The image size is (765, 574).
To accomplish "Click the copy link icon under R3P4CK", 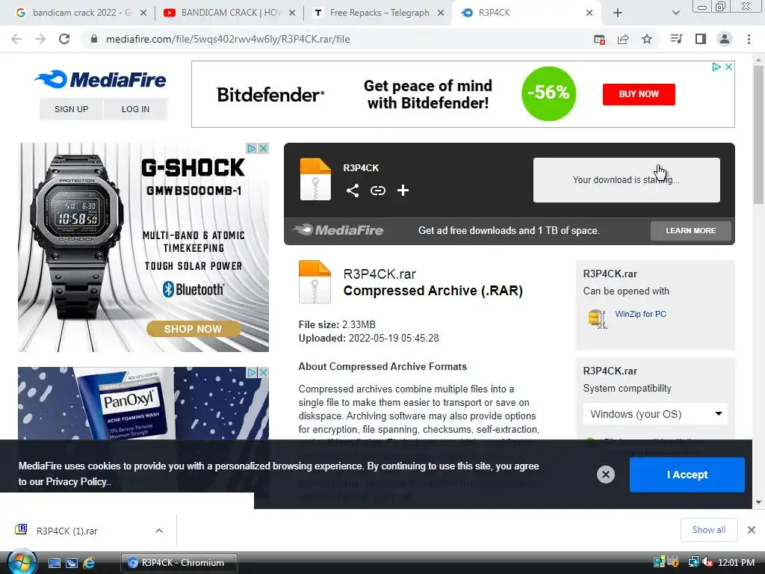I will coord(377,191).
